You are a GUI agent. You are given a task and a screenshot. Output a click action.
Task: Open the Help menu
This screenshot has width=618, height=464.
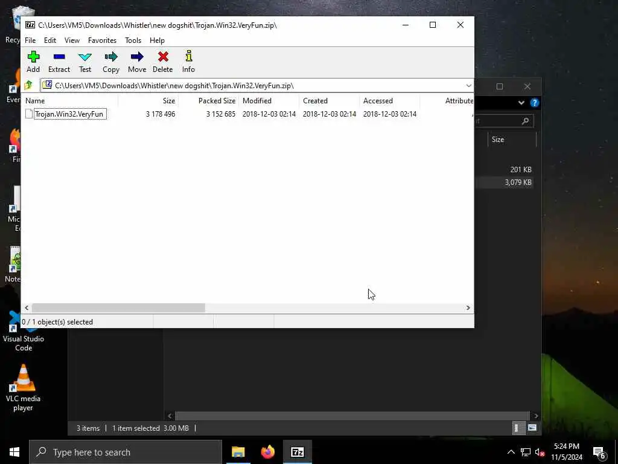click(157, 40)
